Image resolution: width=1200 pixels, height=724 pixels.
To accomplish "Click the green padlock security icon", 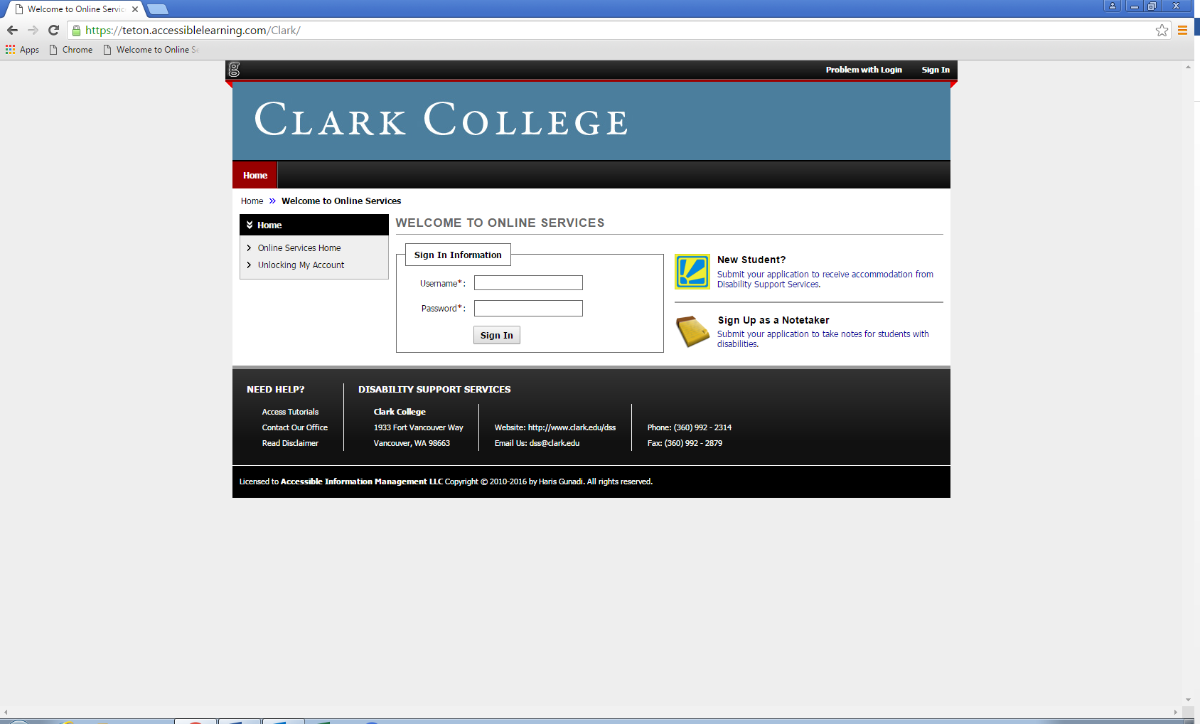I will (76, 31).
